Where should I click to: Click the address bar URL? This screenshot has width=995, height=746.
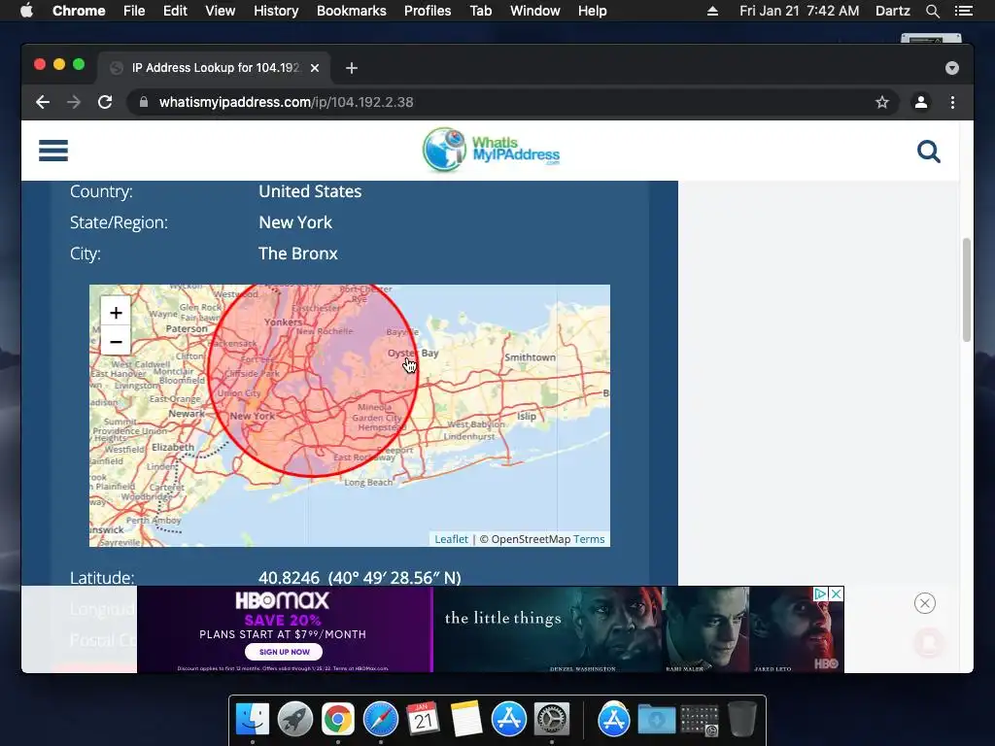[x=287, y=102]
